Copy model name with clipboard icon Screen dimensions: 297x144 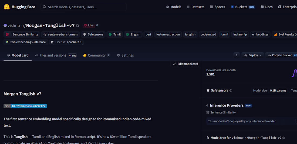(77, 25)
